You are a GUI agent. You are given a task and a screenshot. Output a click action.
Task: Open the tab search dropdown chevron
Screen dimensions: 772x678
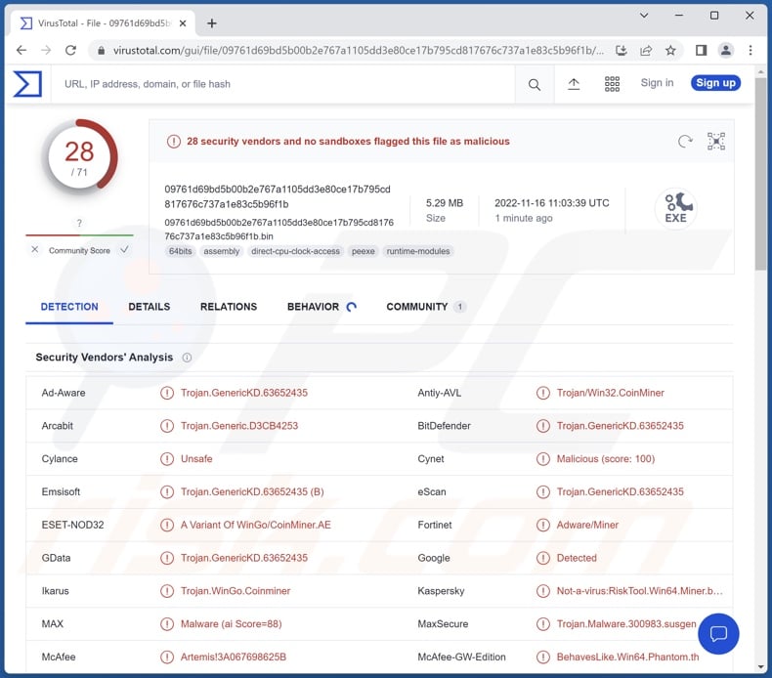pyautogui.click(x=644, y=16)
